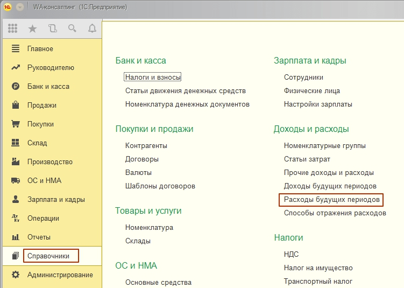Open the Налоги и взносы link
The width and height of the screenshot is (404, 288).
click(153, 77)
